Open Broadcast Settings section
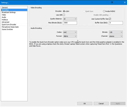Screen dimensions: 127x107 pos(14,12)
